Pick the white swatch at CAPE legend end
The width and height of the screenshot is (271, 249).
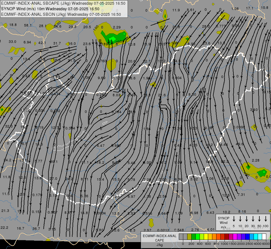click(264, 237)
